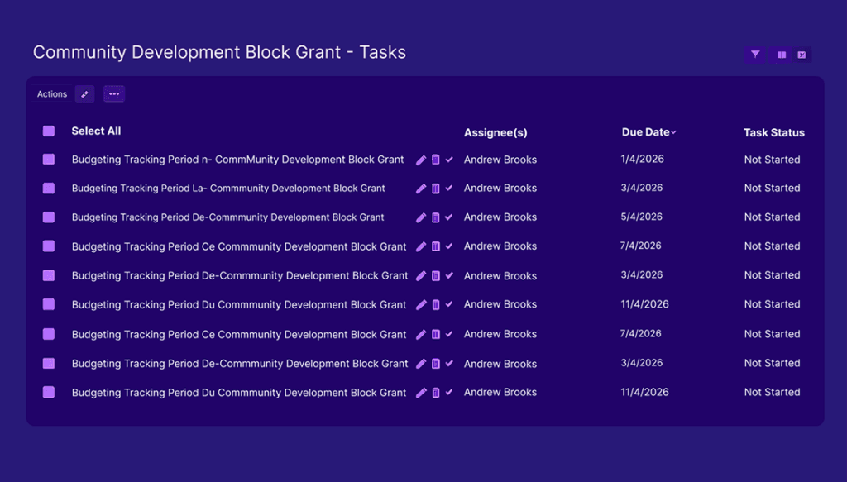The height and width of the screenshot is (482, 847).
Task: Open the Budgeting Tracking Period n- task
Action: [x=237, y=160]
